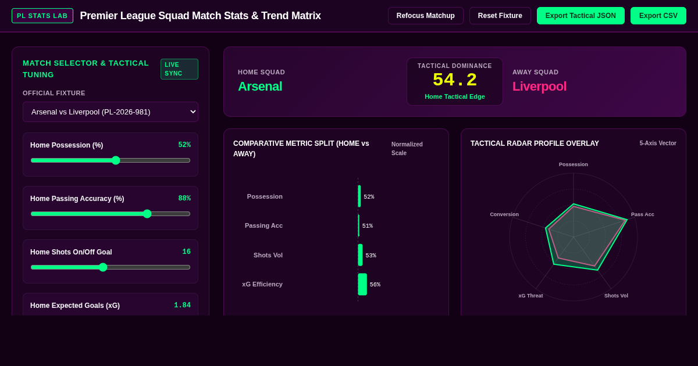Viewport: 698px width, 366px height.
Task: Click the shots value 16
Action: coord(187,252)
